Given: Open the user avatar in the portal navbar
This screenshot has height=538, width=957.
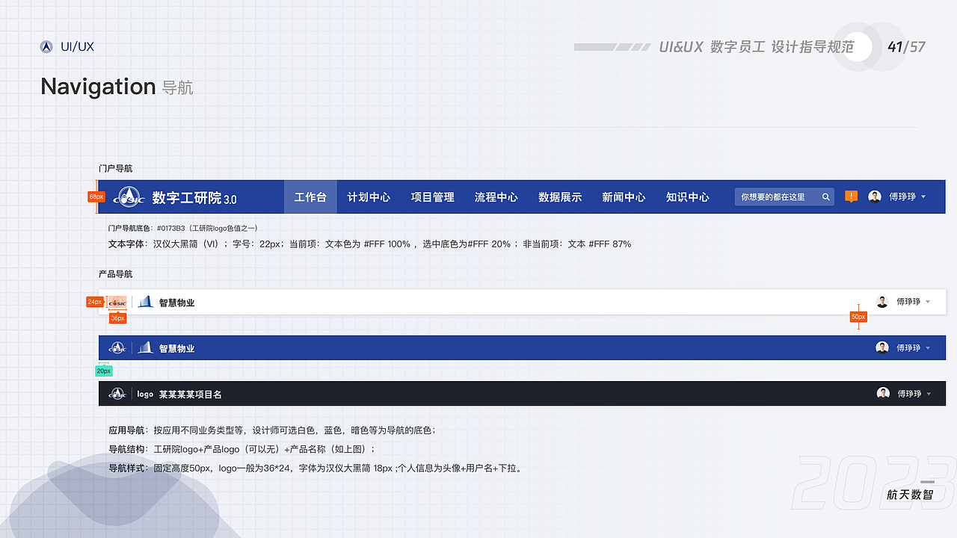Looking at the screenshot, I should 875,196.
